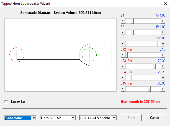170x126 pixels.
Task: Click the L12 Par slider thumb
Action: coord(127,55)
